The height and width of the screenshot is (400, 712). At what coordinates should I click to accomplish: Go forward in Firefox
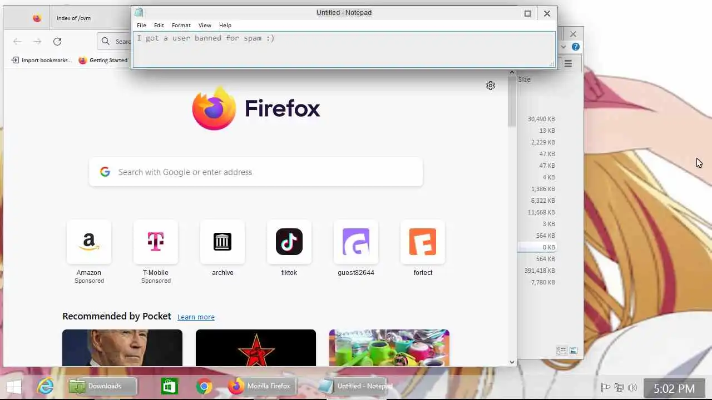[x=37, y=41]
